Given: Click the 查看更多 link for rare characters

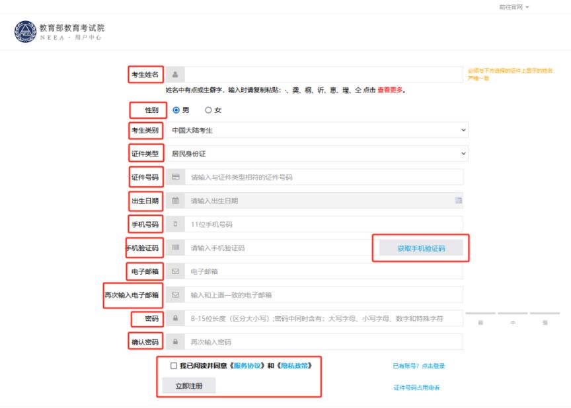Looking at the screenshot, I should (x=390, y=90).
